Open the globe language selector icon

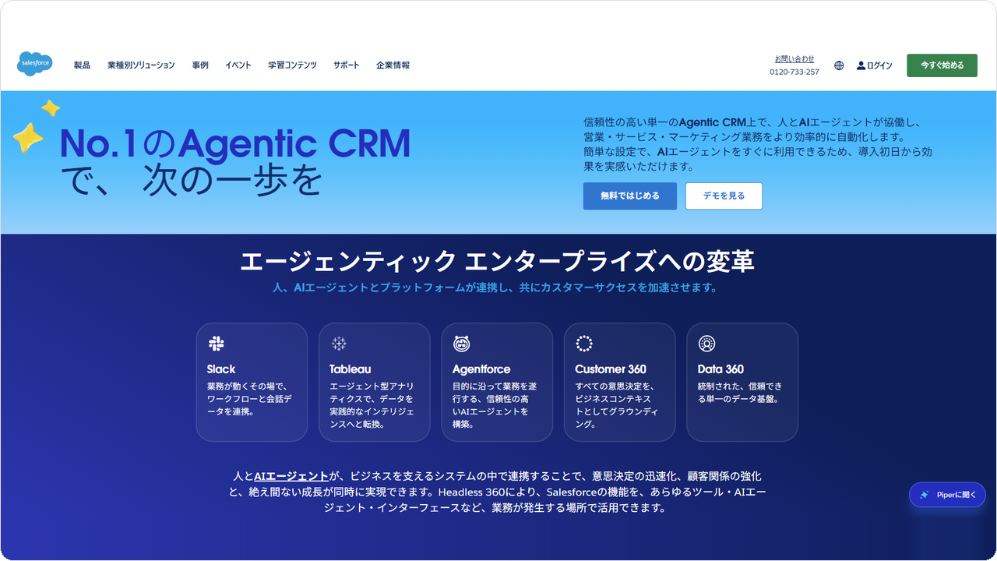coord(839,65)
